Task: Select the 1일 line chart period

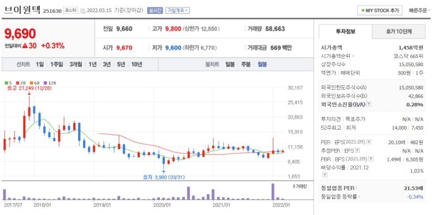Action: pos(39,65)
